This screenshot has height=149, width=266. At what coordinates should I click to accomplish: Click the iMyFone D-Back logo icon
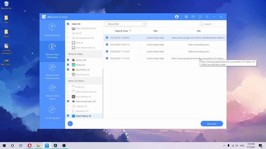[x=44, y=17]
